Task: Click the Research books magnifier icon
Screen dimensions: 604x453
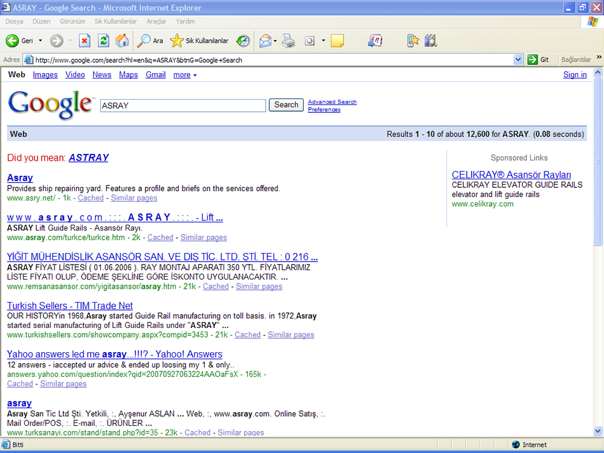Action: tap(431, 40)
